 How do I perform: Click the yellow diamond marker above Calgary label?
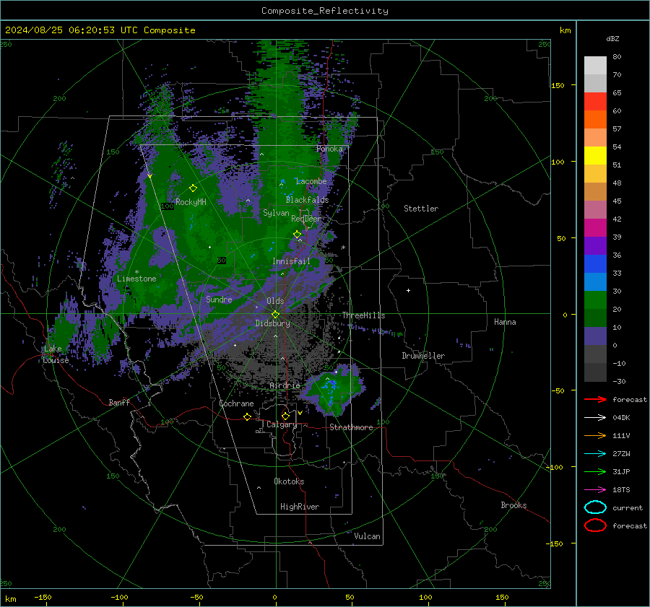tap(285, 416)
